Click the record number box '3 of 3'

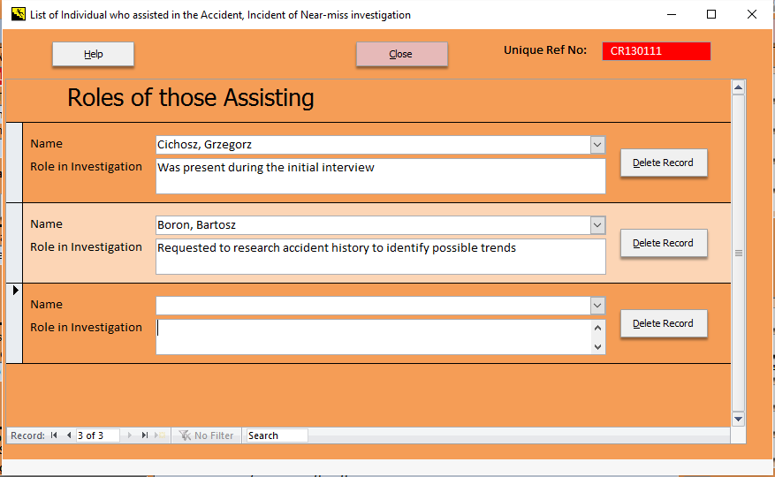point(98,435)
